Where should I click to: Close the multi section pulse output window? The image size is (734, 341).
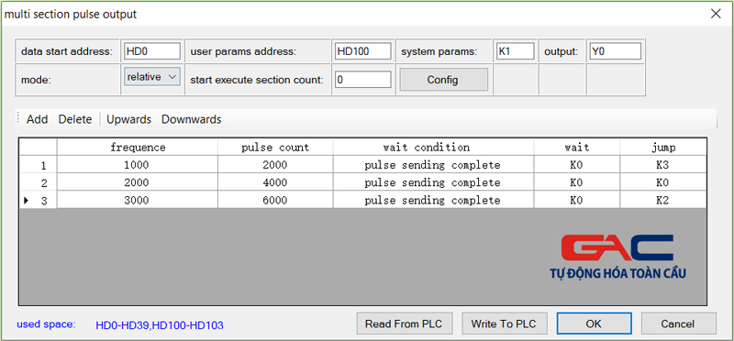tap(716, 14)
